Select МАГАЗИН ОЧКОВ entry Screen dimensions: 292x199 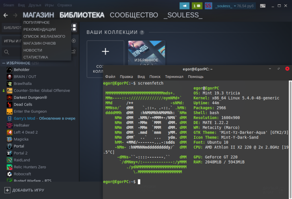click(39, 43)
